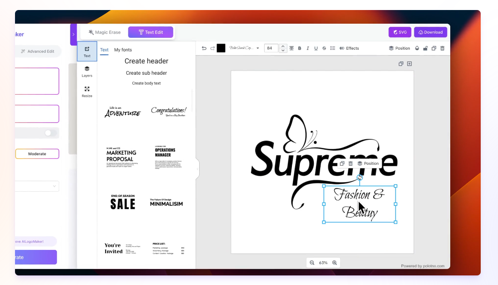Increase font size with the up stepper arrow

283,46
